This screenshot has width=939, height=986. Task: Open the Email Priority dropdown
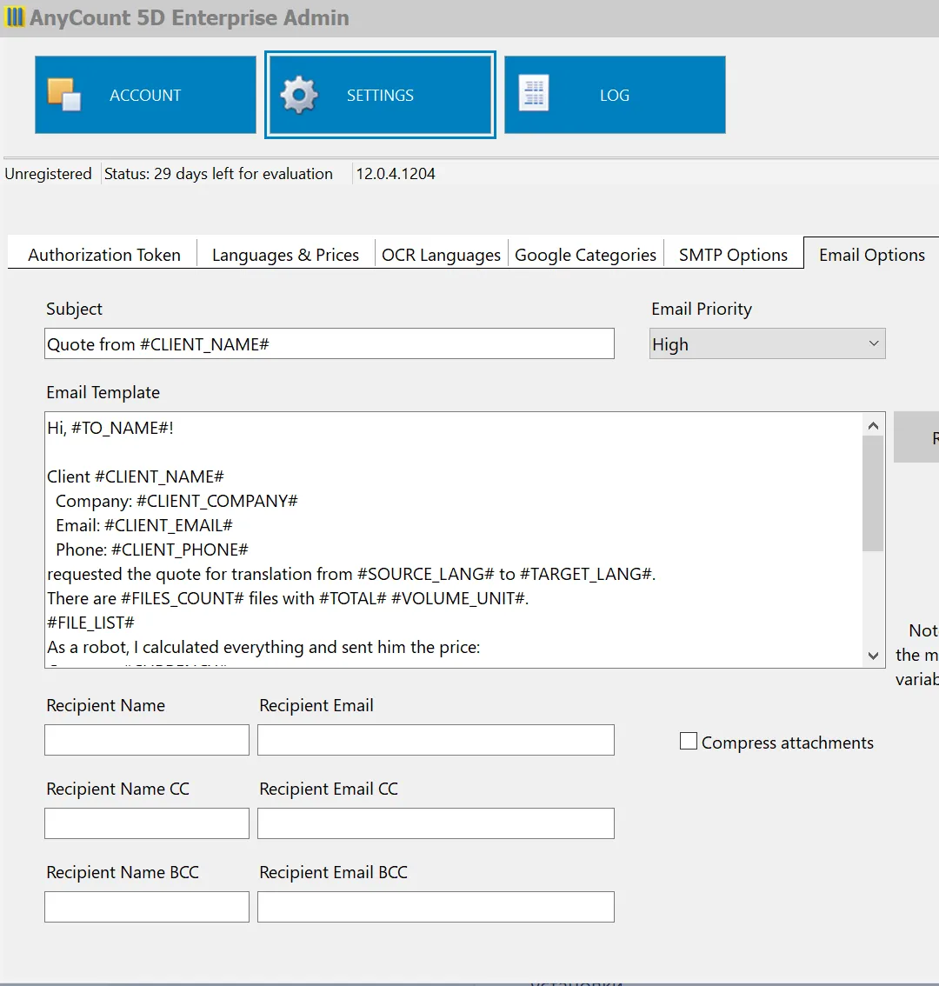tap(768, 343)
